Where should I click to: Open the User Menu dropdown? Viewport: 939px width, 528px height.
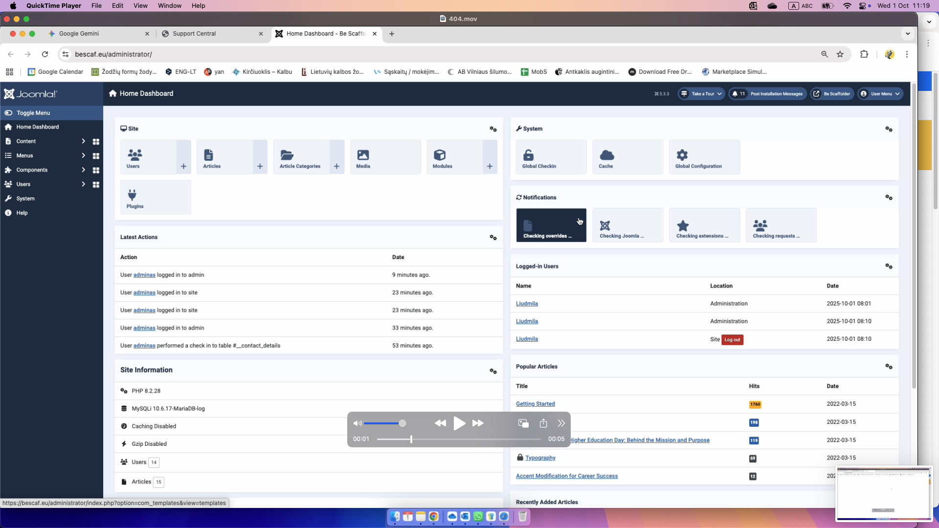coord(881,94)
